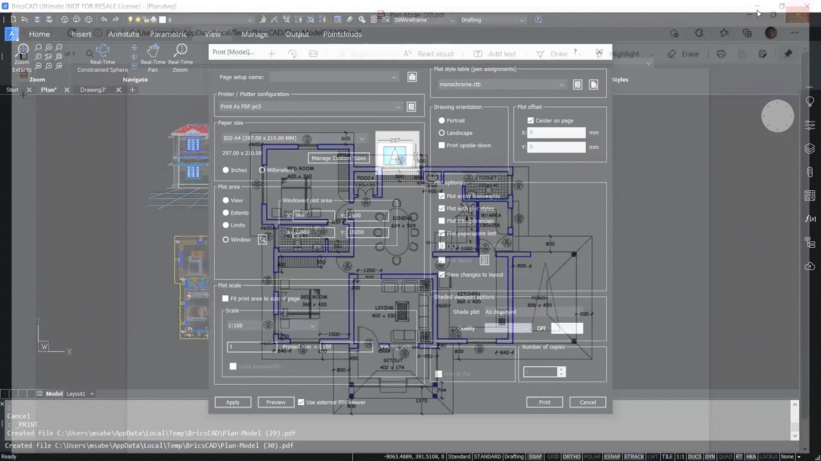821x461 pixels.
Task: Open the printer configuration properties icon
Action: 412,106
